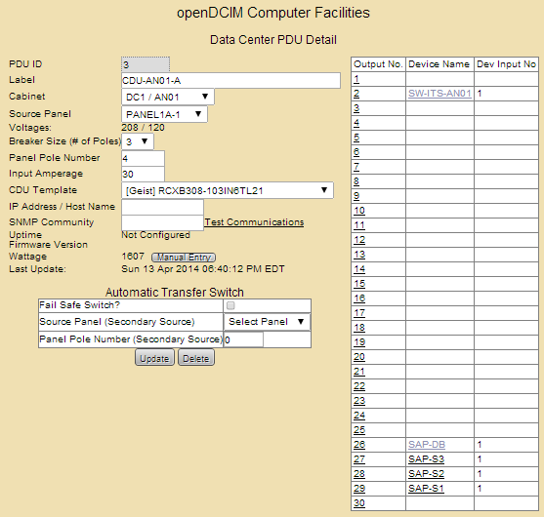Open the SW-ITS-AN01 device link
This screenshot has width=544, height=517.
[x=439, y=94]
